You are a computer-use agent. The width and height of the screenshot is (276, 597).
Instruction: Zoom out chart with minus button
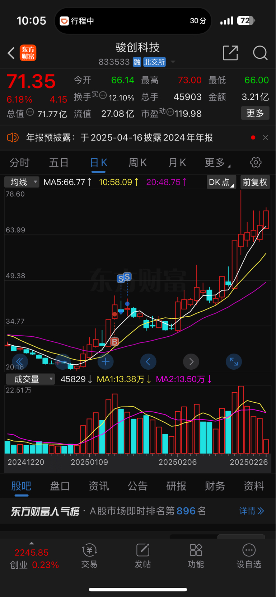coord(62,362)
